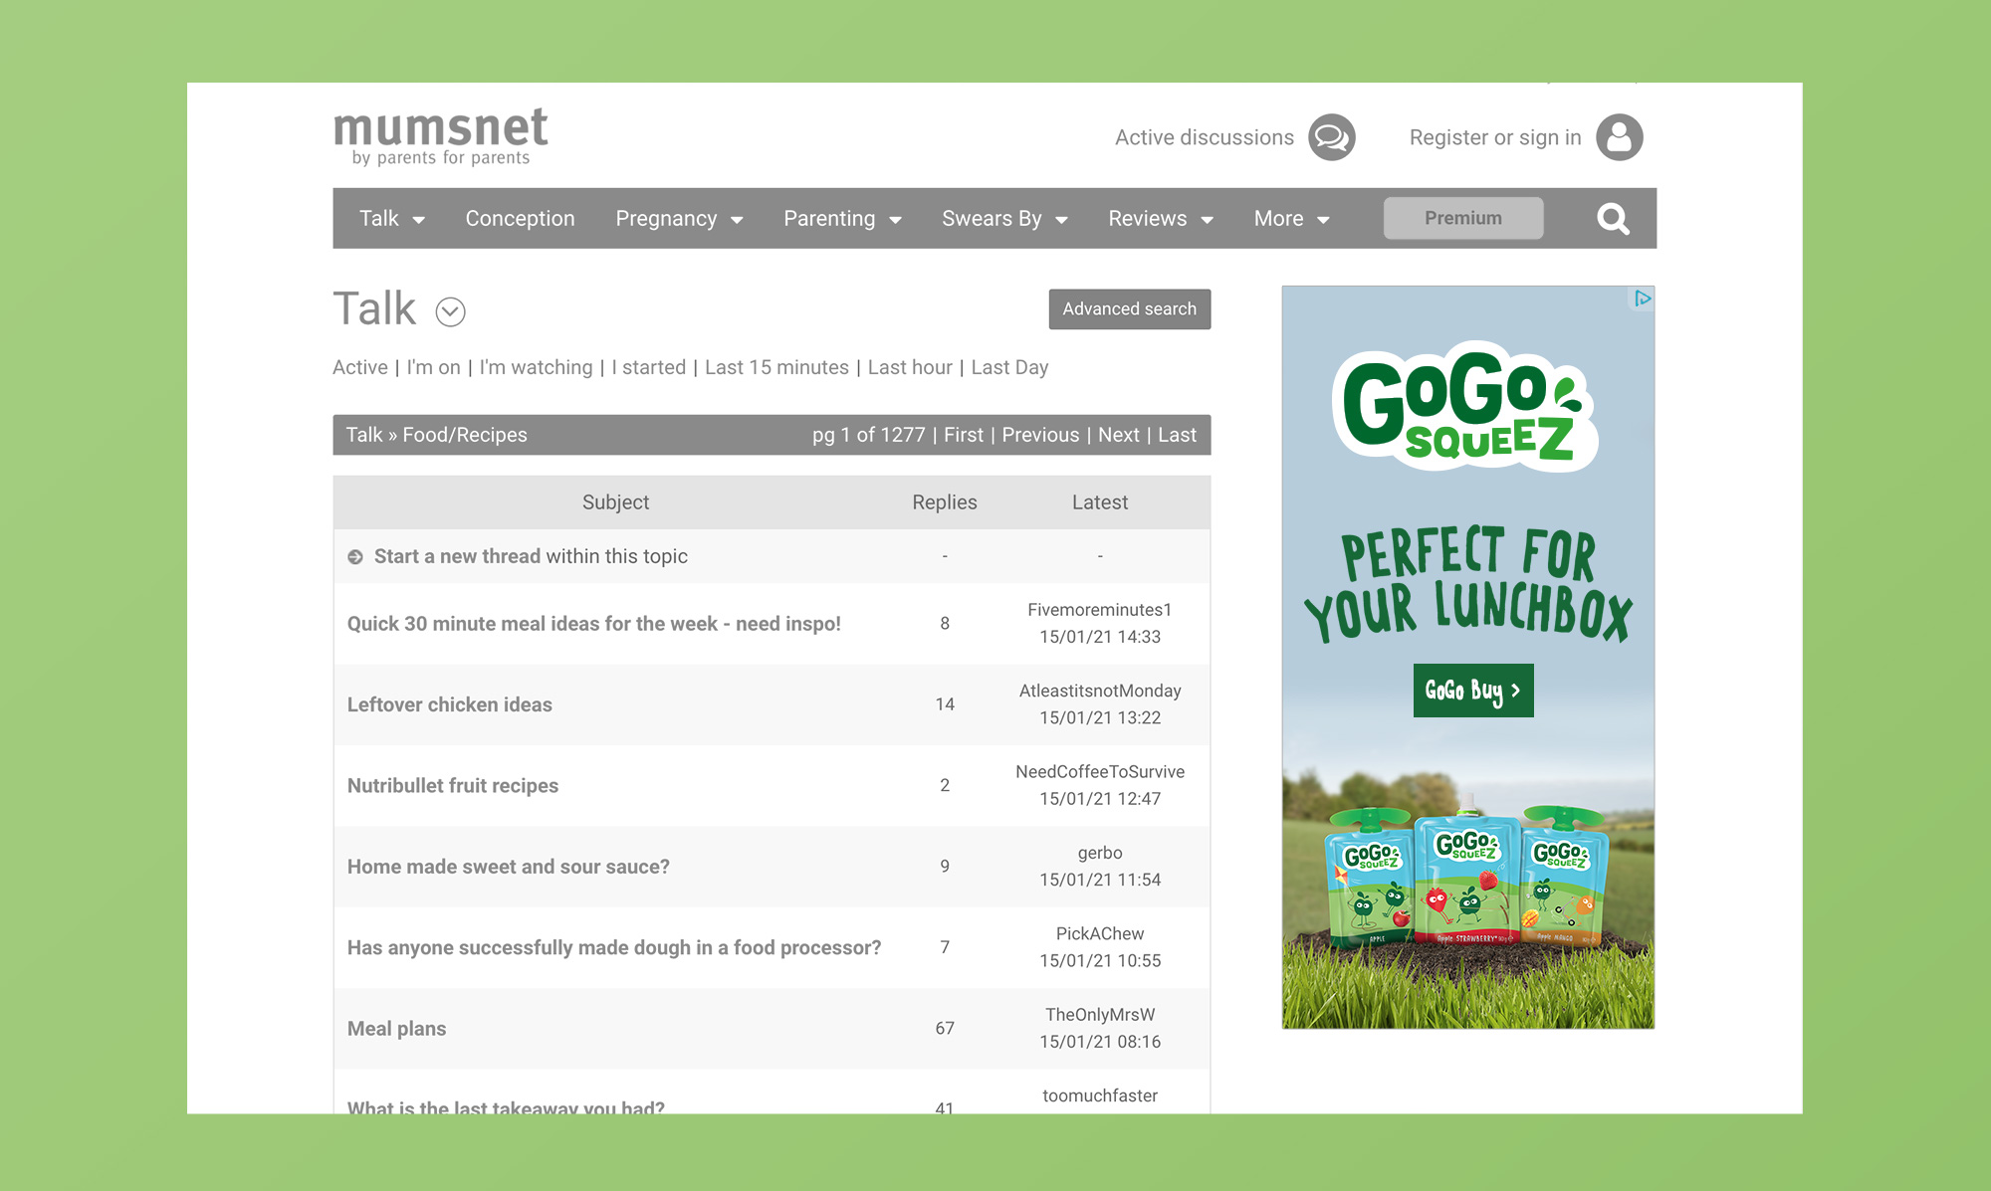Go to Next page of threads
The image size is (1991, 1191).
[x=1118, y=435]
